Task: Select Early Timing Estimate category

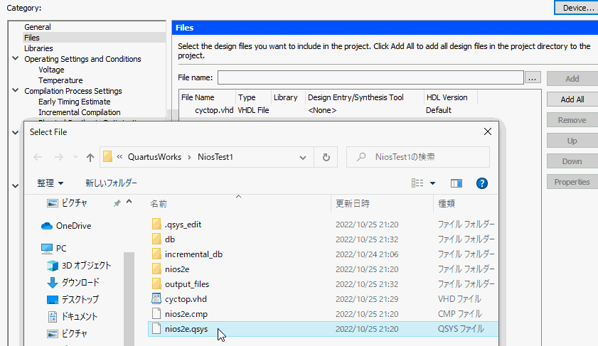Action: pos(75,102)
